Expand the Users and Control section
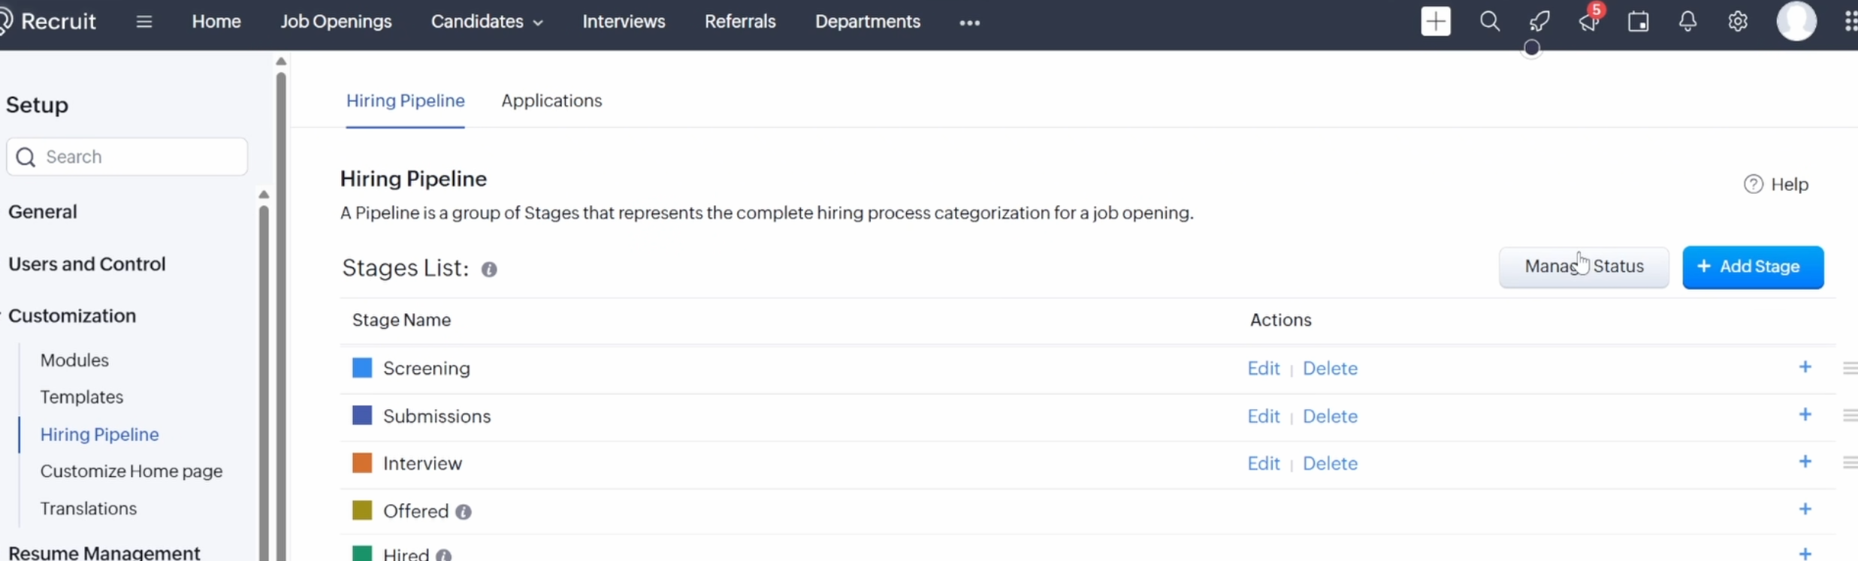The width and height of the screenshot is (1858, 561). pos(87,264)
